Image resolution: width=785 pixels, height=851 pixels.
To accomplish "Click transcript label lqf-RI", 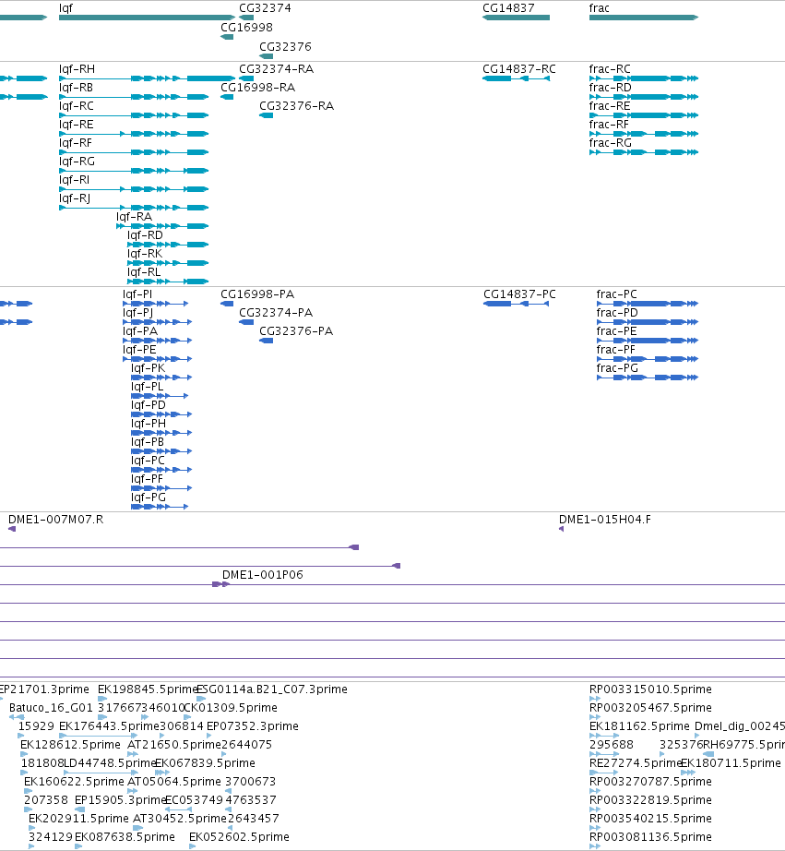I will 75,180.
